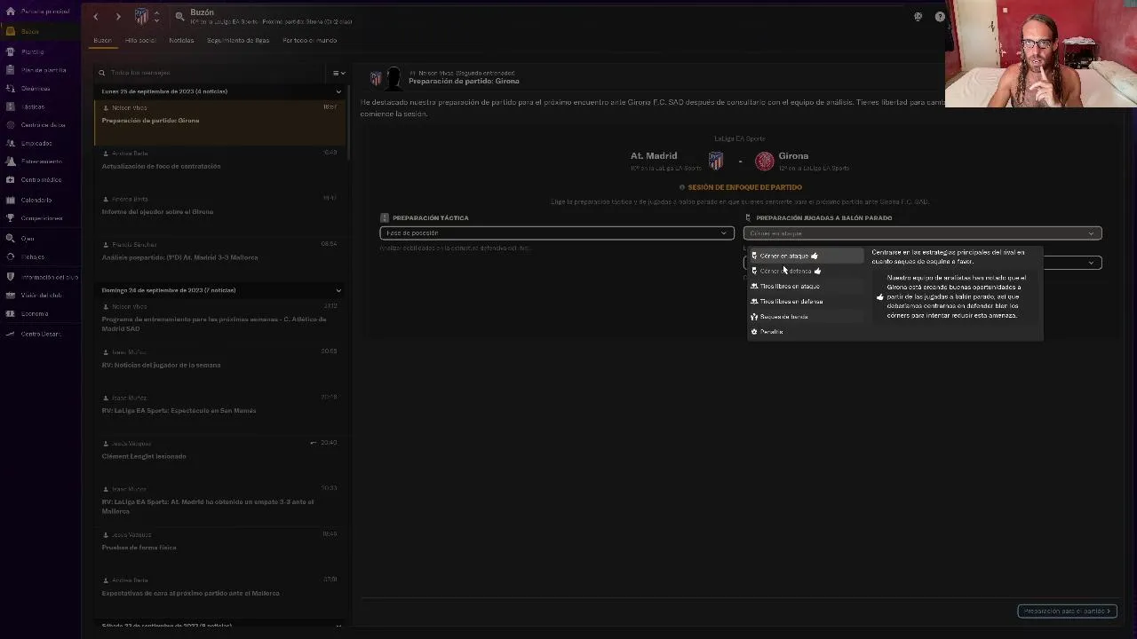Collapse the Lunes 25 de septiembre group

tap(338, 91)
